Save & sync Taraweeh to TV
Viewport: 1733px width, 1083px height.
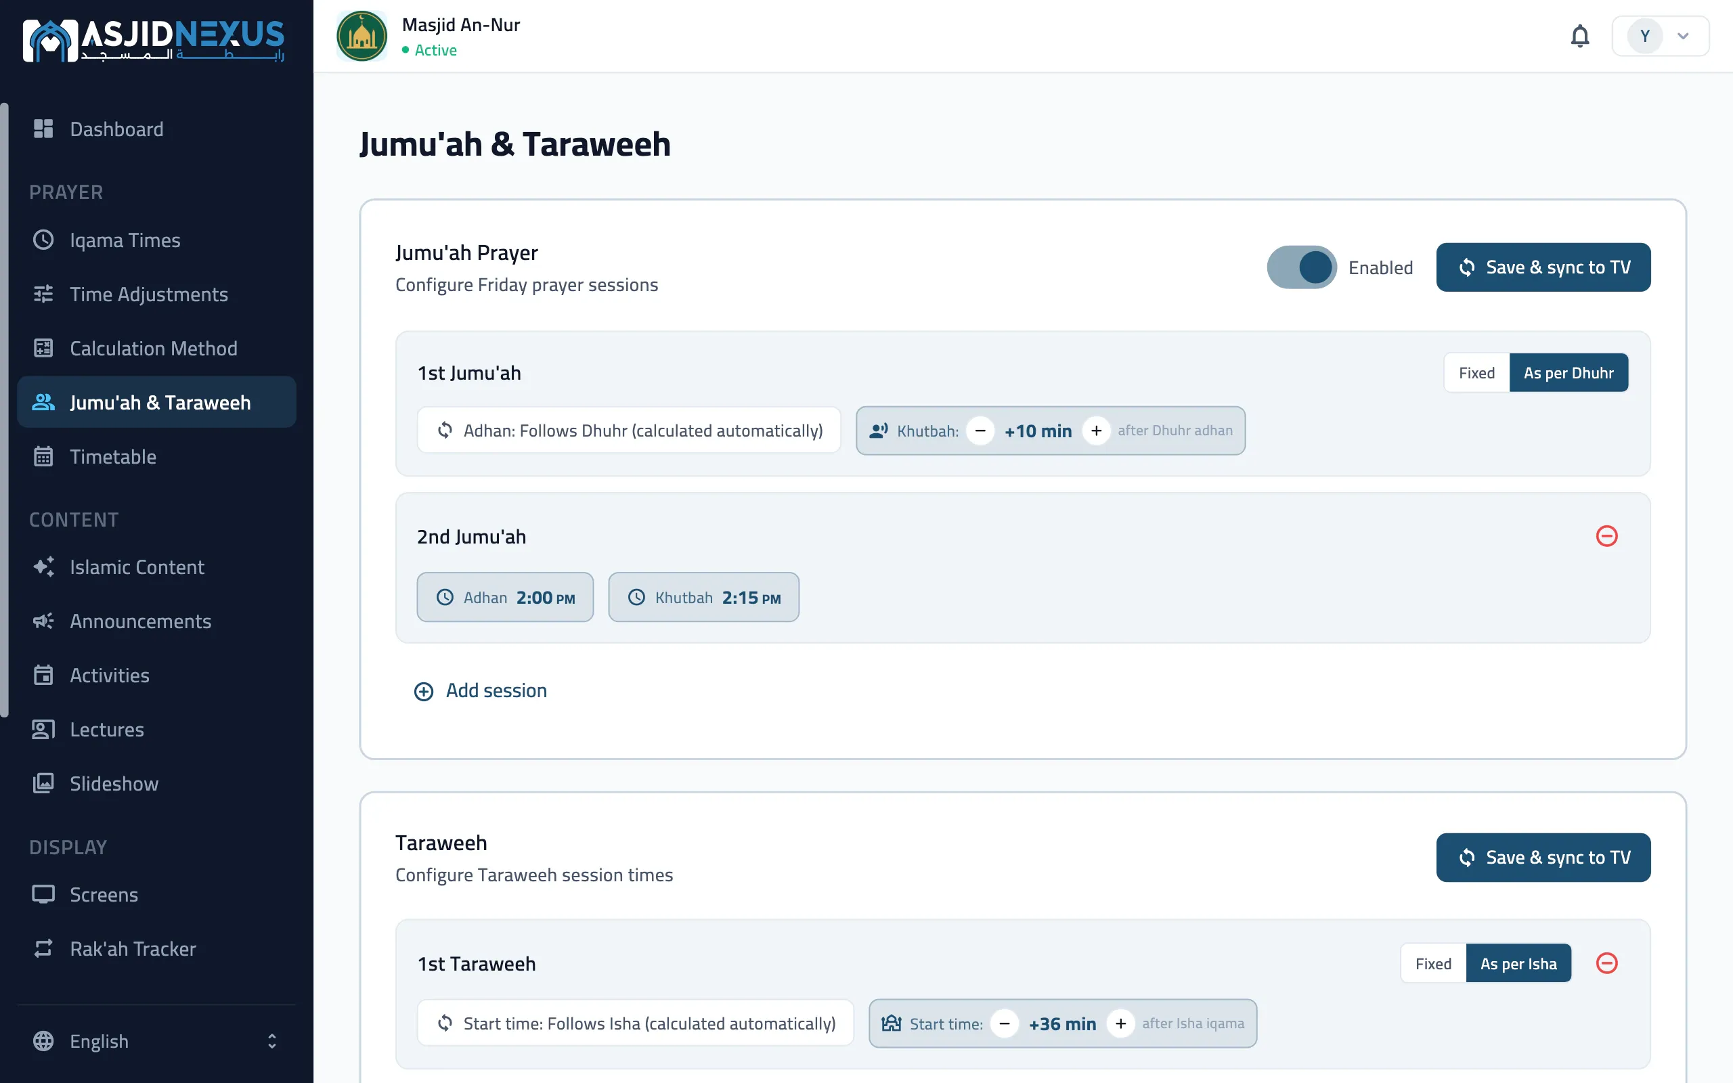(x=1543, y=858)
